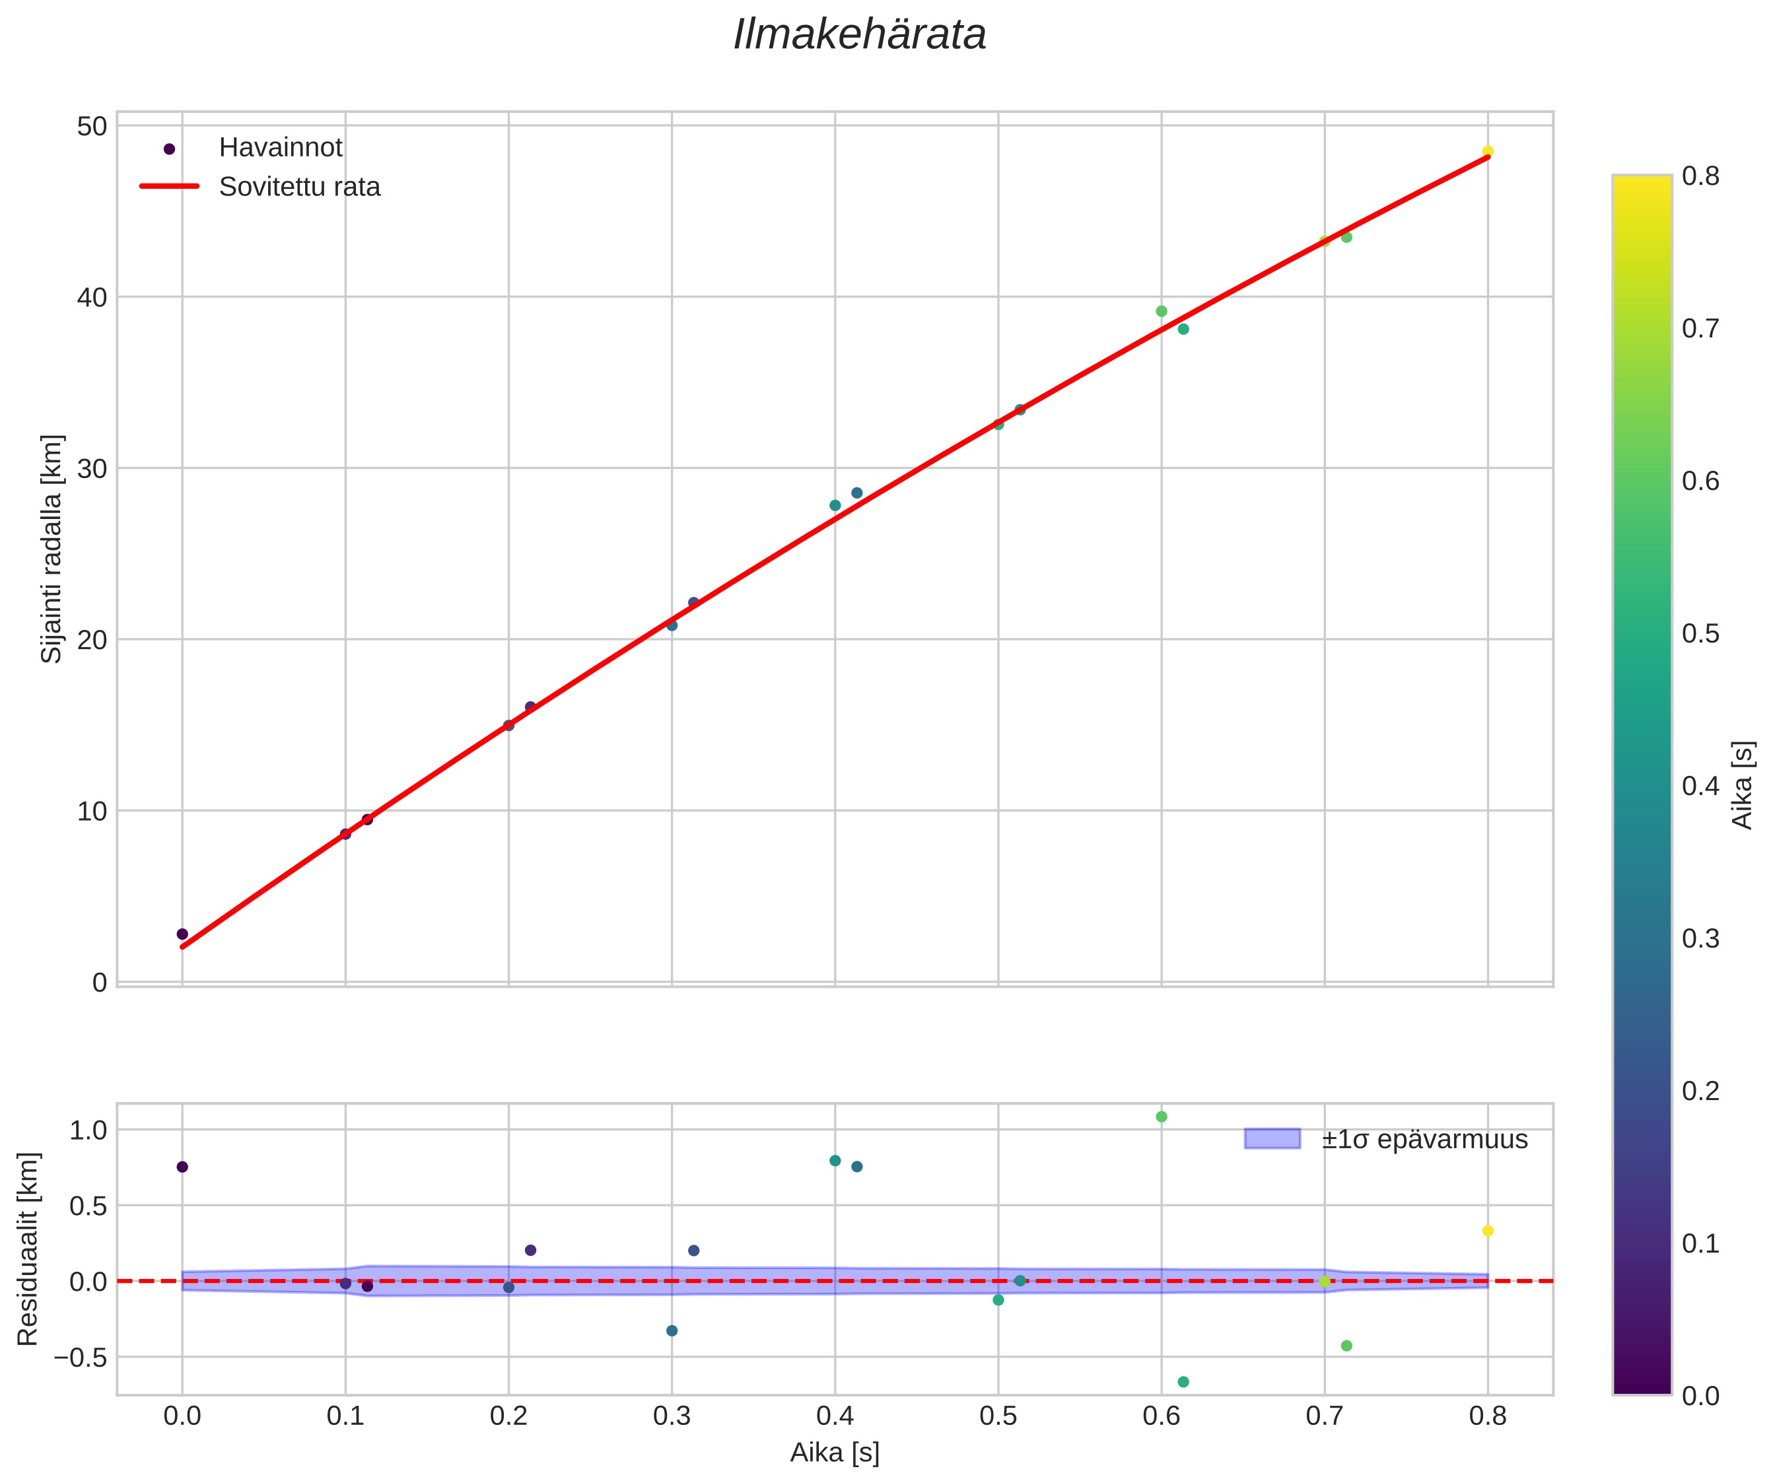Click the bottom Aika [s] x-axis label
The height and width of the screenshot is (1483, 1773).
(834, 1453)
